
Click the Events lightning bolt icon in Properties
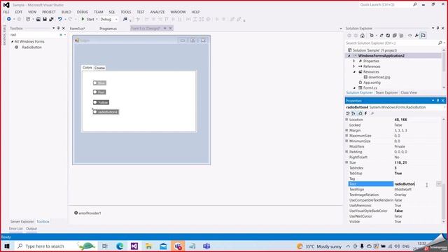pos(365,113)
